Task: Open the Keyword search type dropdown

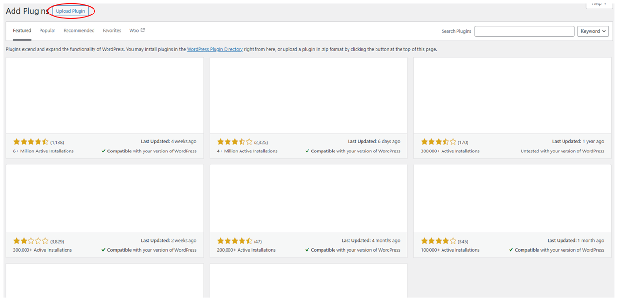Action: click(593, 31)
